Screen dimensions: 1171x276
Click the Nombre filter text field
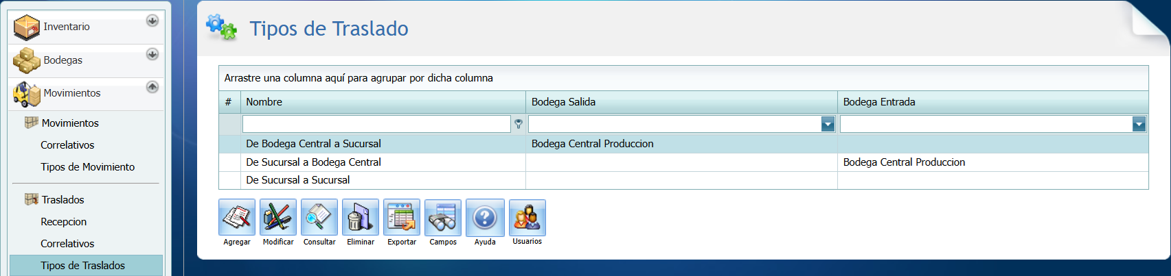click(376, 124)
